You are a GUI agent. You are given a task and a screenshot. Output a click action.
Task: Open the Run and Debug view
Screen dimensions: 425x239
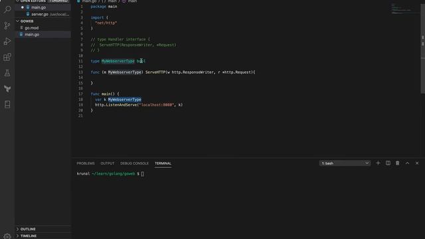pyautogui.click(x=7, y=41)
